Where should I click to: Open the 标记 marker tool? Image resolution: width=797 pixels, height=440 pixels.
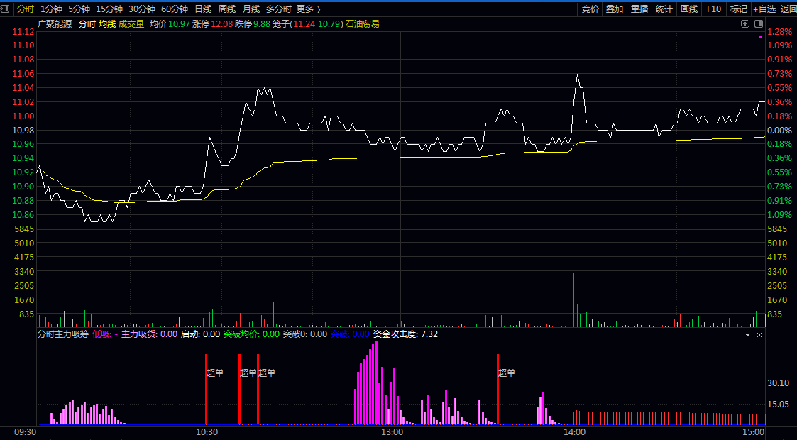739,9
